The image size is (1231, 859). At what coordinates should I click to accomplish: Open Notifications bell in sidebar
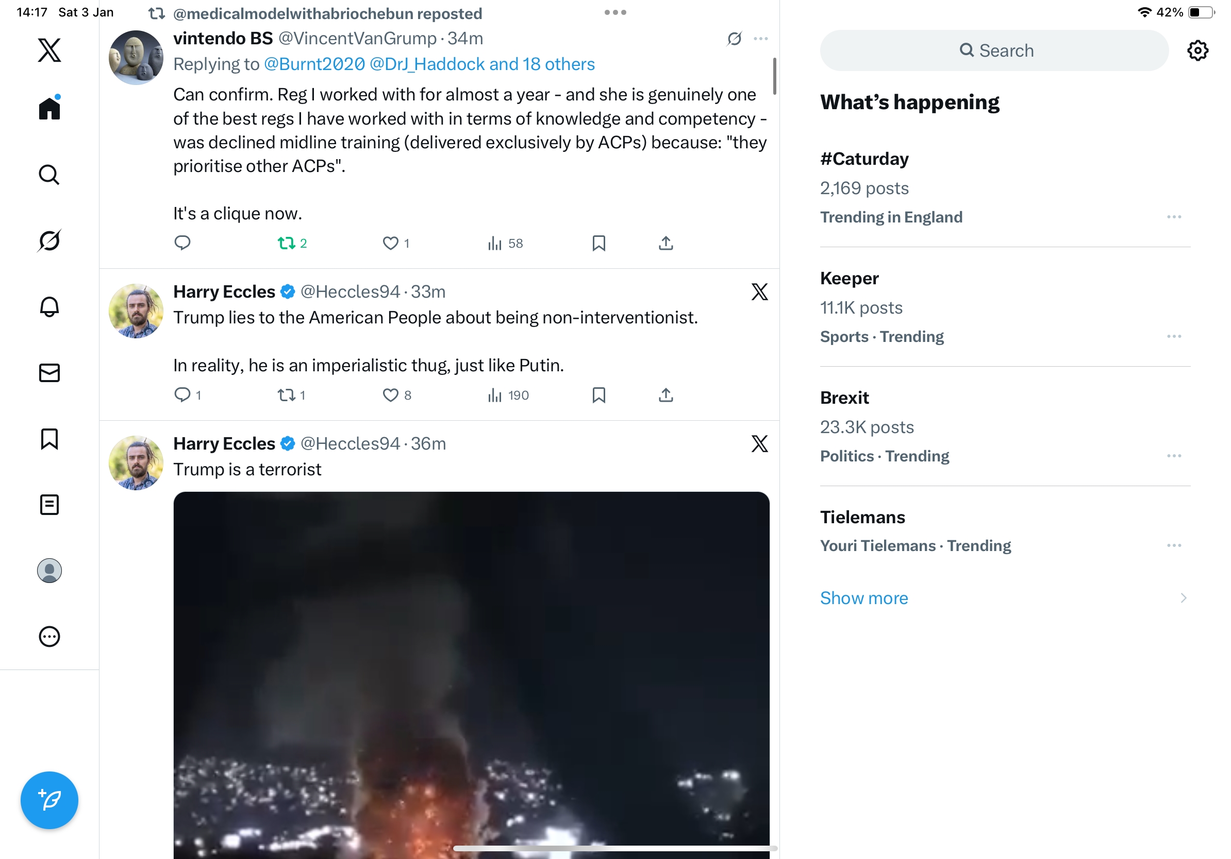(x=49, y=307)
